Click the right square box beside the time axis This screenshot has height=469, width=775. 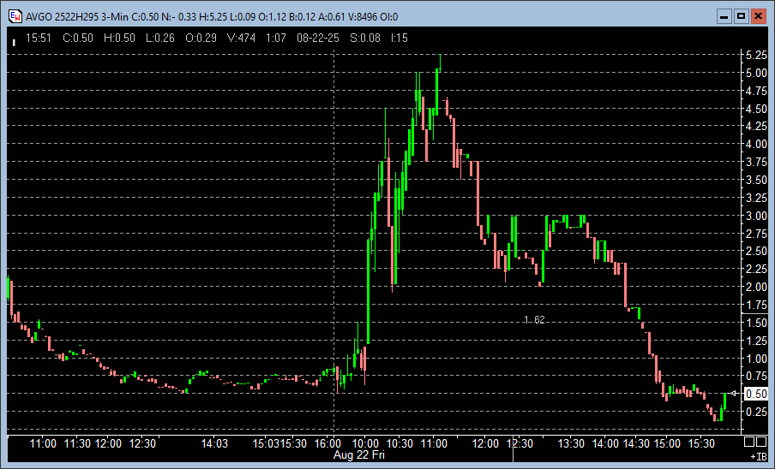click(761, 442)
